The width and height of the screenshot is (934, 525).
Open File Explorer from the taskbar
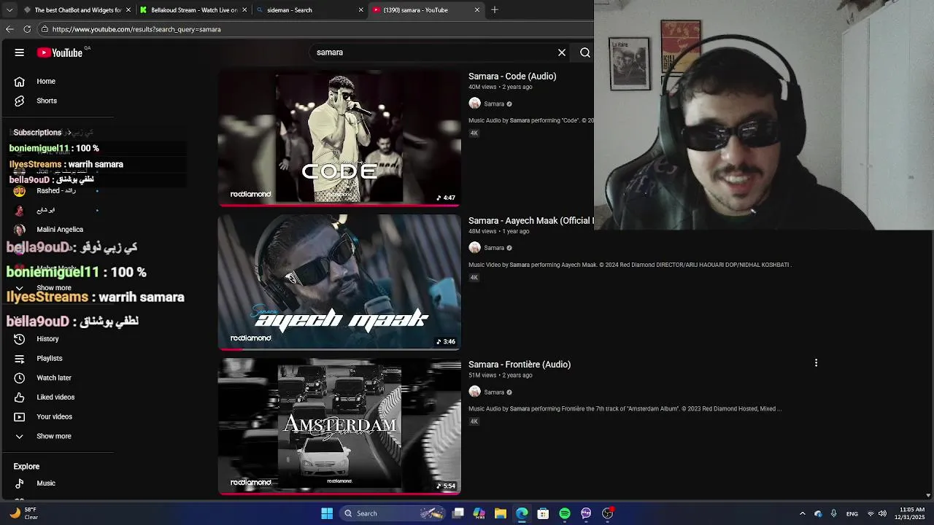501,513
